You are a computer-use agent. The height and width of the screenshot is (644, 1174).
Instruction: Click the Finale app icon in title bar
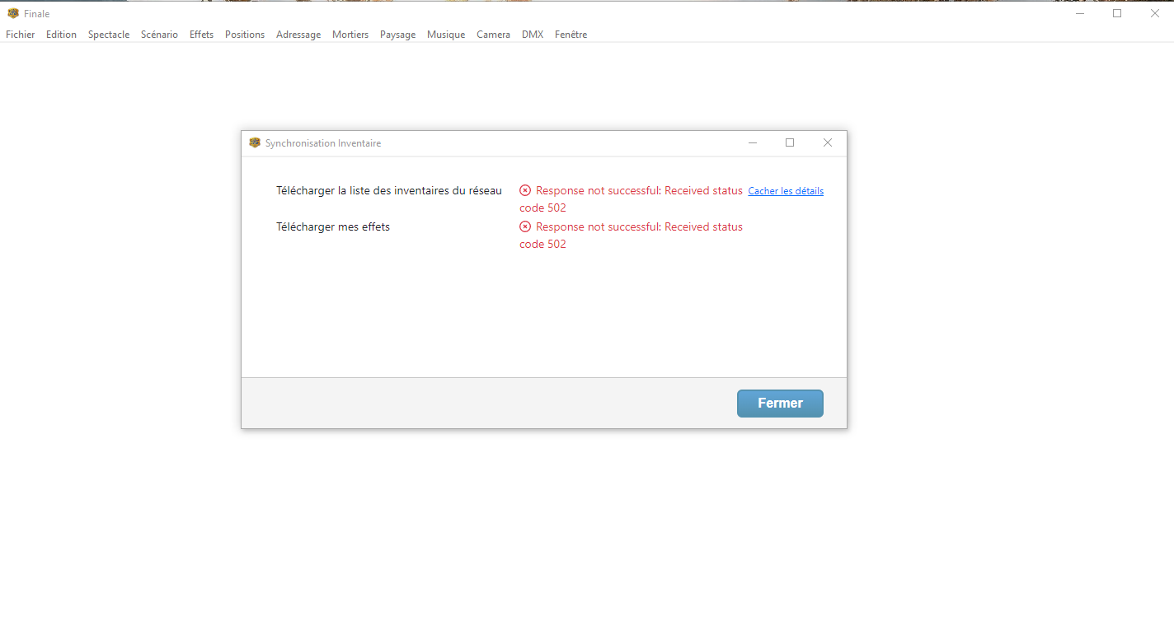pyautogui.click(x=13, y=13)
